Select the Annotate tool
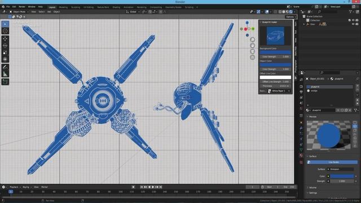Screen dimensions: 361x203 (5, 67)
